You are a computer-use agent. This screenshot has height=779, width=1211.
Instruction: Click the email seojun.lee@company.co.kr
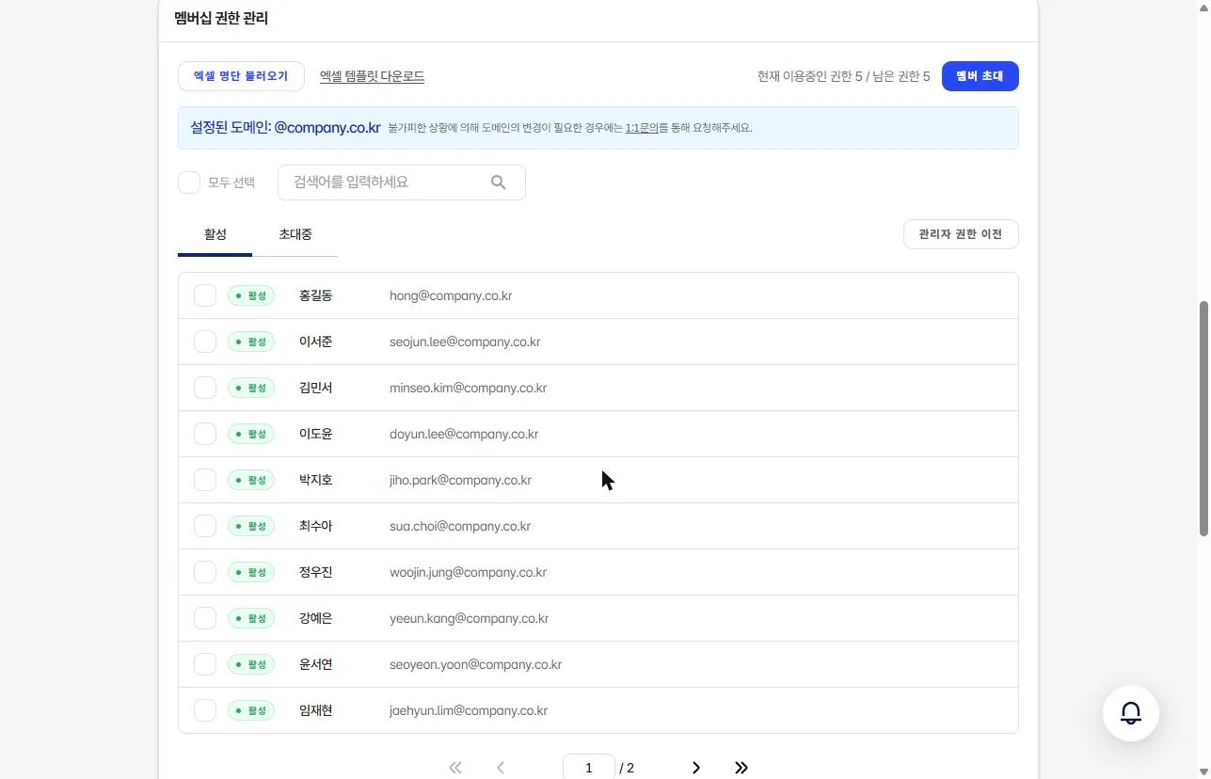pyautogui.click(x=465, y=342)
